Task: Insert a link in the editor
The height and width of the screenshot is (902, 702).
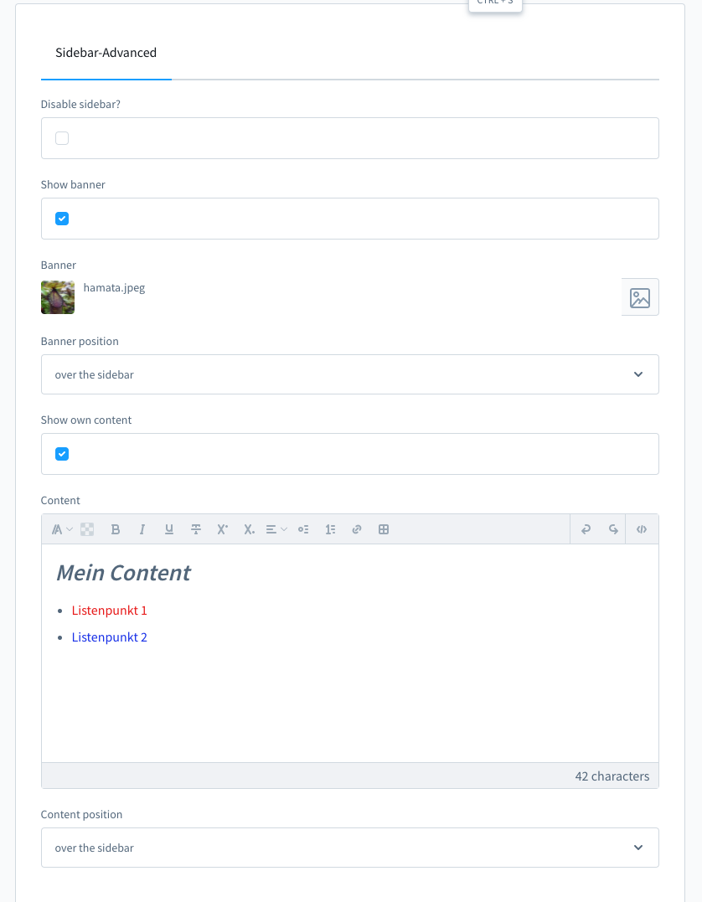Action: 357,529
